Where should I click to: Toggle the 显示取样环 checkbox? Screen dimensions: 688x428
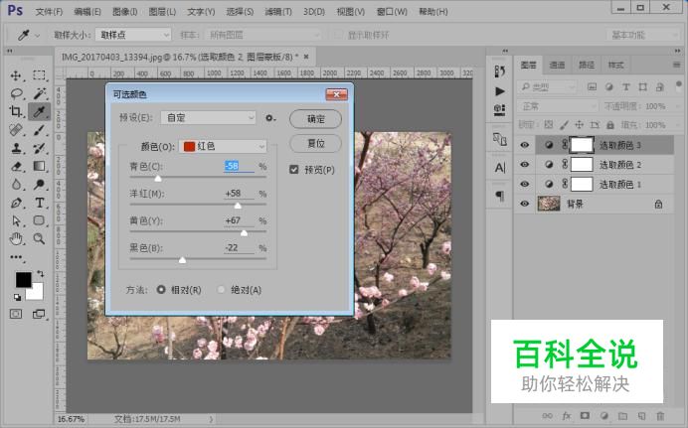[x=337, y=35]
